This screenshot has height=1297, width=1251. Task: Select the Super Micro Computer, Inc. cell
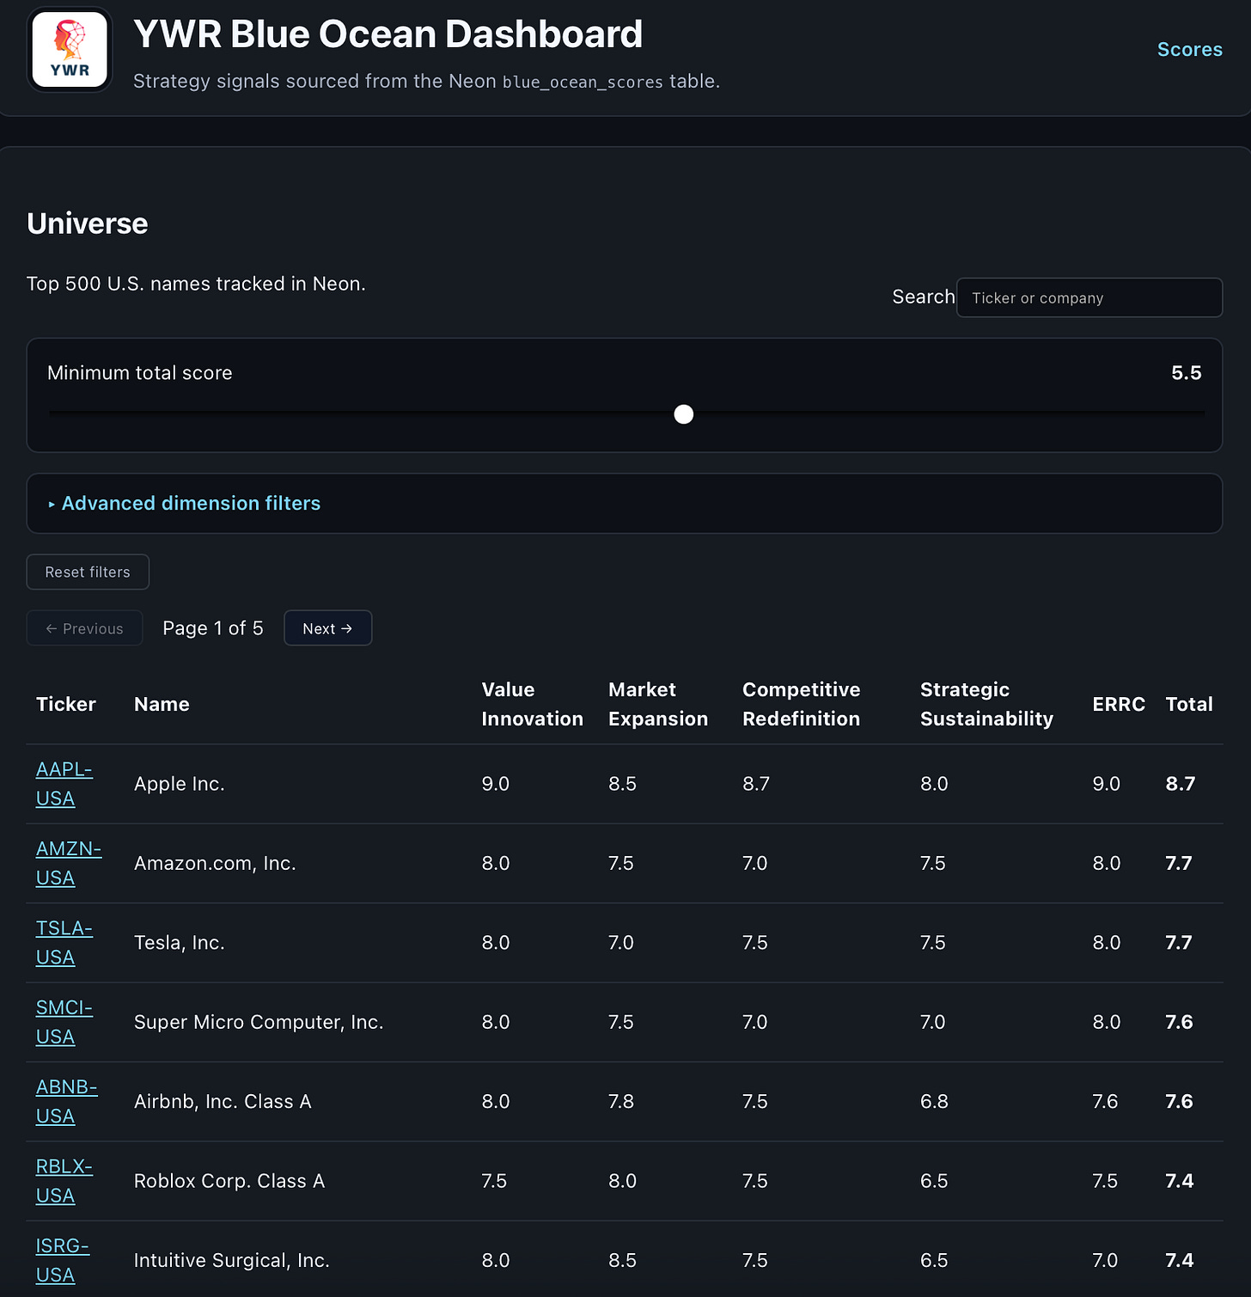click(259, 1022)
